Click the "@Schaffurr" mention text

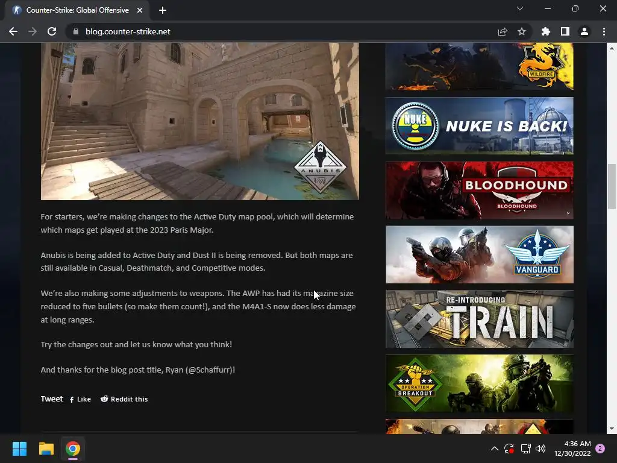click(209, 370)
